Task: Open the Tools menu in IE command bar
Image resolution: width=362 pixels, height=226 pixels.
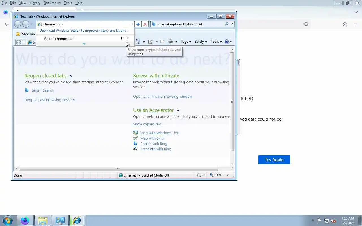Action: 216,42
